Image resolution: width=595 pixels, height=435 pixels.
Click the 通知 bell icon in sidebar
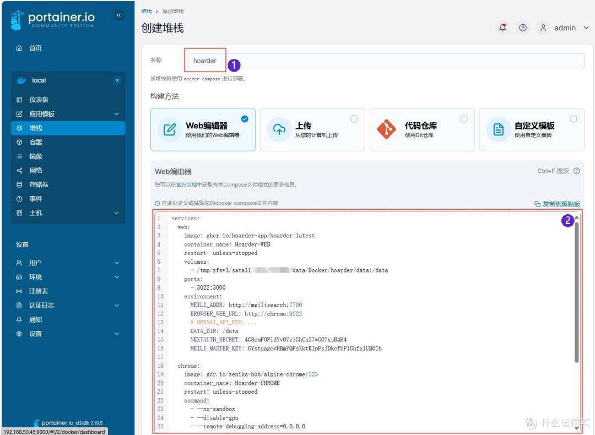pos(19,320)
